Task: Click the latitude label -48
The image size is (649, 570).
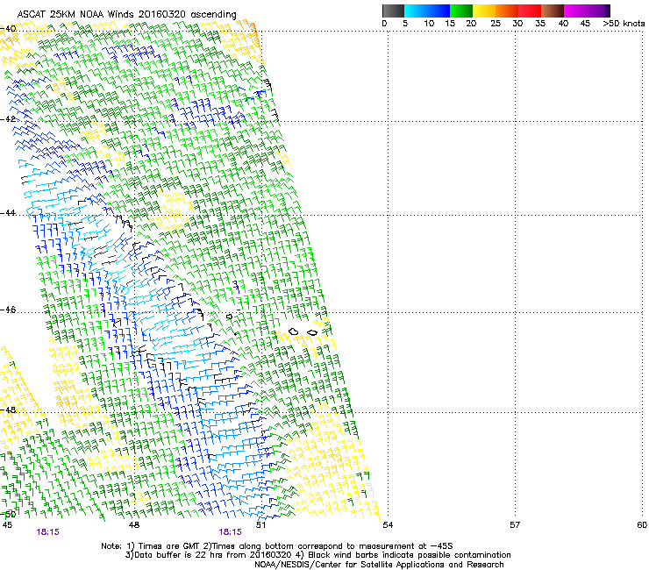Action: (x=8, y=410)
